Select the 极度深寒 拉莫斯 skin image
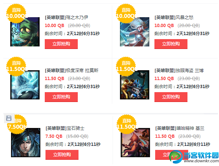 [x=25, y=85]
